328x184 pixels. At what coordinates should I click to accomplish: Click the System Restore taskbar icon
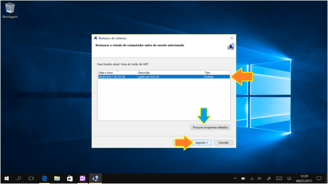click(95, 178)
